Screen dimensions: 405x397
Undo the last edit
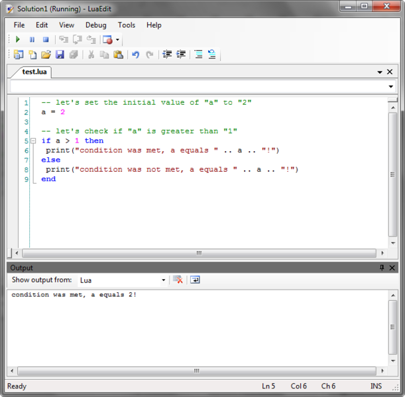136,54
